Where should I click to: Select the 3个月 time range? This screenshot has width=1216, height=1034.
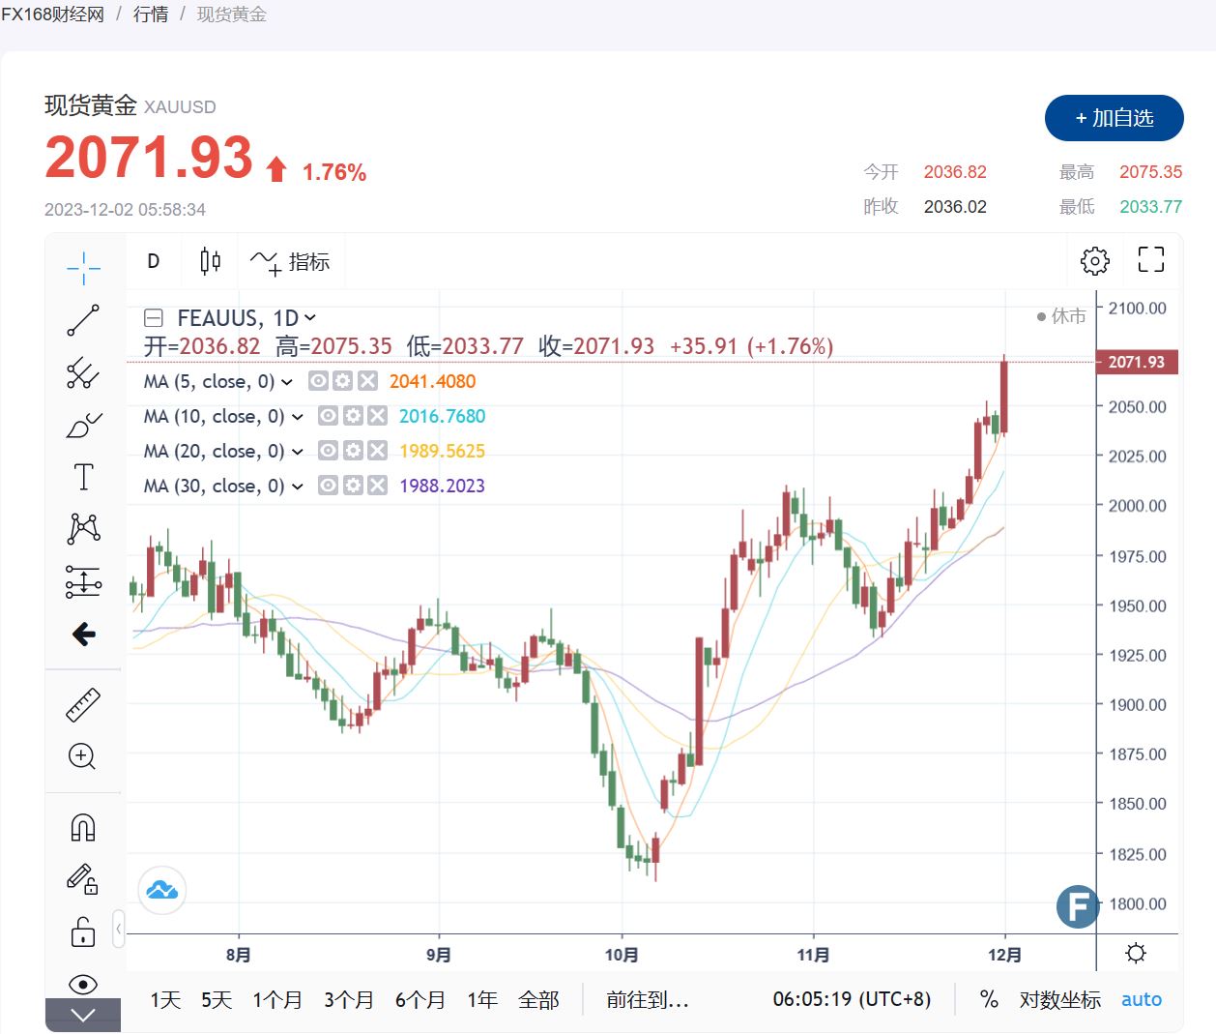[x=348, y=1000]
